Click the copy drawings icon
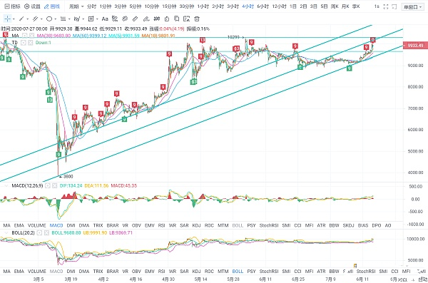This screenshot has width=428, height=283. 177,19
